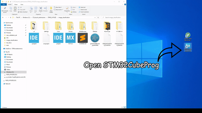Click the Copy ribbon button

point(11,9)
